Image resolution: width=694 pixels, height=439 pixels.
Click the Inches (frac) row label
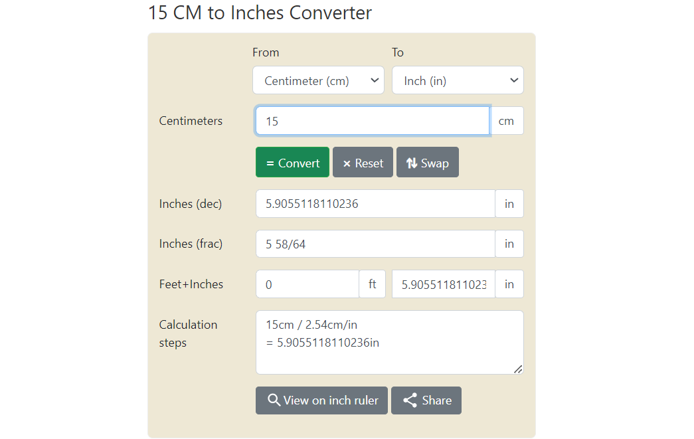tap(191, 244)
